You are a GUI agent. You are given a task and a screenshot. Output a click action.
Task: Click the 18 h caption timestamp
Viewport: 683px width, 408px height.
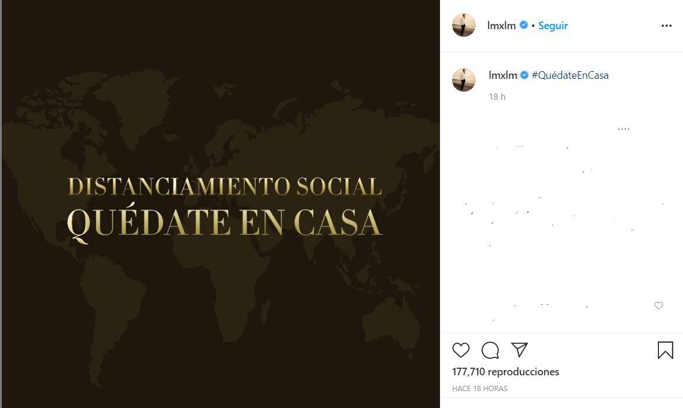[497, 97]
